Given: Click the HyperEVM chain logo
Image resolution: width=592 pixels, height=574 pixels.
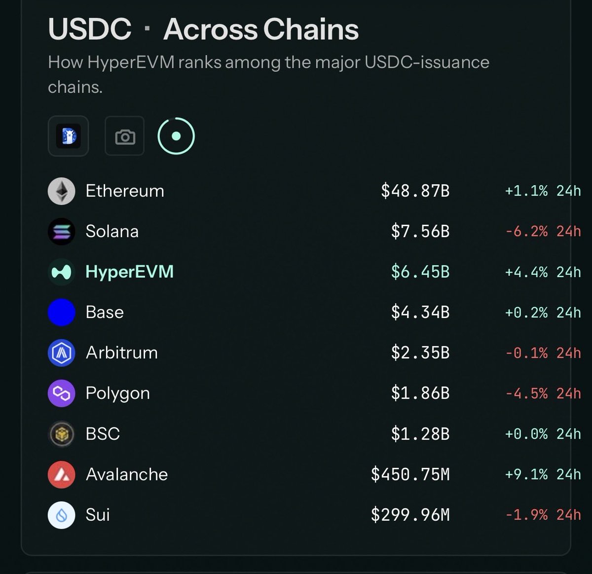Looking at the screenshot, I should 62,272.
